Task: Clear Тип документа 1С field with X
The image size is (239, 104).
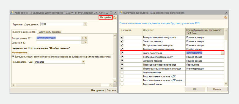Action: (x=86, y=38)
